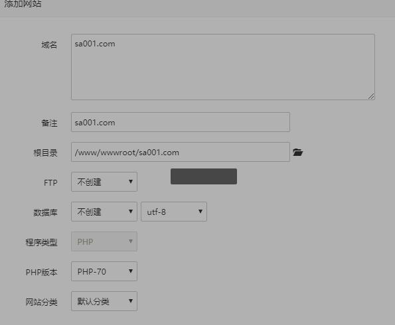This screenshot has width=395, height=325.
Task: Click the PHP版本 field label
Action: [42, 272]
